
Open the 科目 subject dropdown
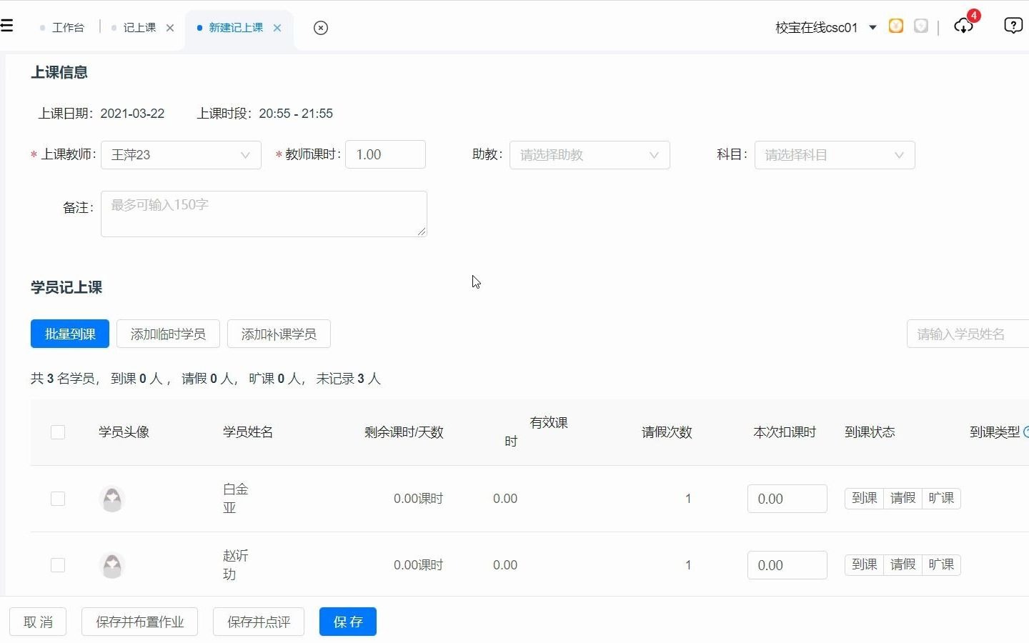tap(835, 155)
